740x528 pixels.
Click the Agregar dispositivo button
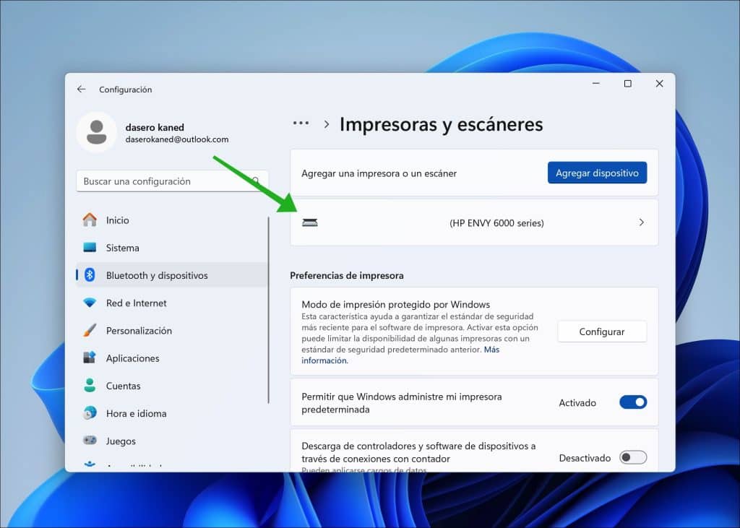pyautogui.click(x=597, y=173)
